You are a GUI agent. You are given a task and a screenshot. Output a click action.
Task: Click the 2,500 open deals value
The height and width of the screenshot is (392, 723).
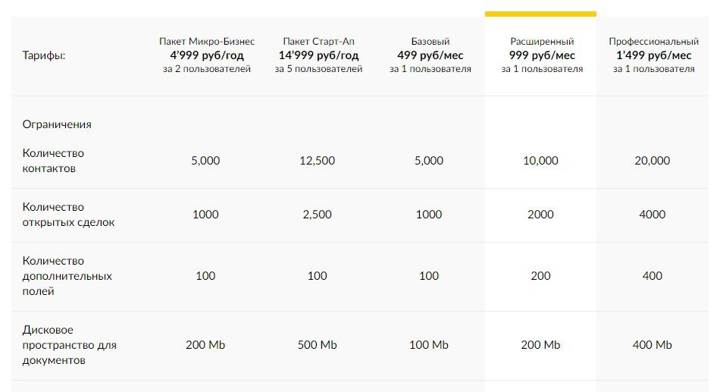click(x=318, y=215)
